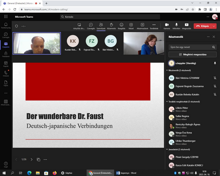Select invitee Ulrike Thumberger
The height and width of the screenshot is (176, 220).
[193, 142]
